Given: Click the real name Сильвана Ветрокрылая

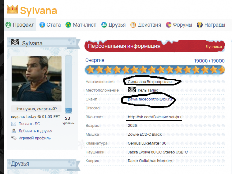Looking at the screenshot, I should point(150,82).
